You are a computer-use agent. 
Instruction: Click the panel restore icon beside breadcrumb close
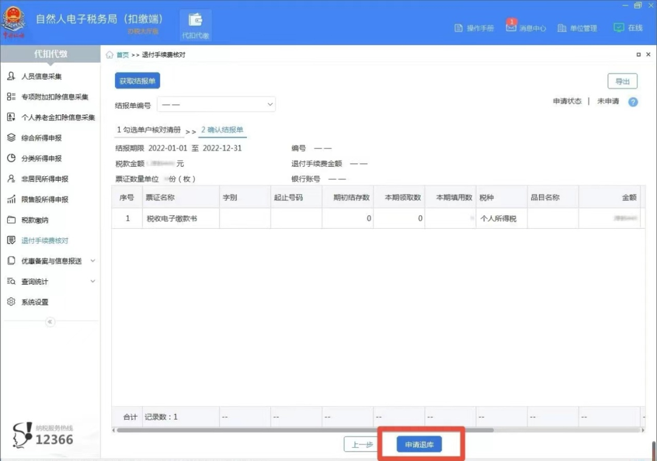click(638, 55)
